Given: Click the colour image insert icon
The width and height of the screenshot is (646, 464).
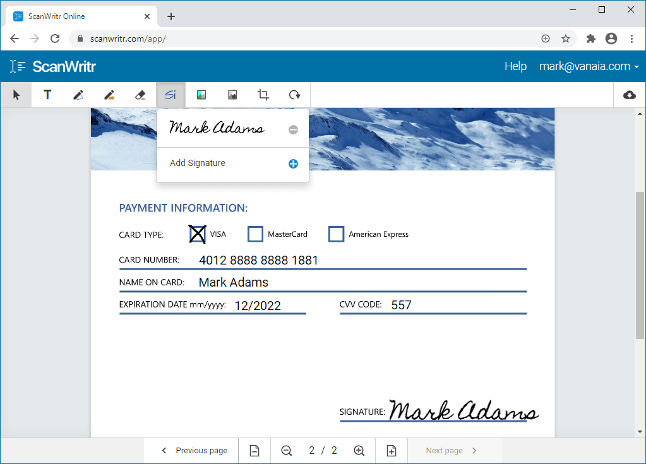Looking at the screenshot, I should point(201,95).
